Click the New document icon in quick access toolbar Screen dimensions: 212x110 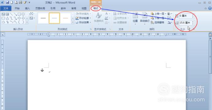click(12, 2)
